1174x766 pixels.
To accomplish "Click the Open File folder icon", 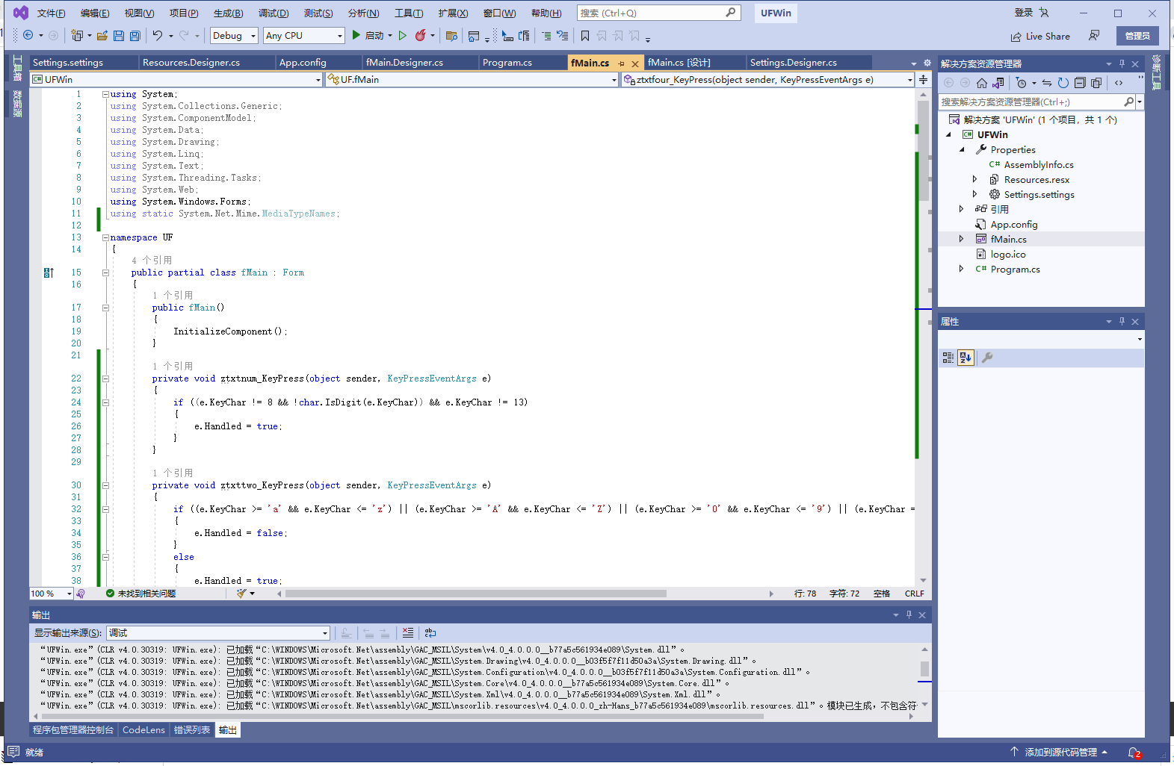I will (x=102, y=35).
